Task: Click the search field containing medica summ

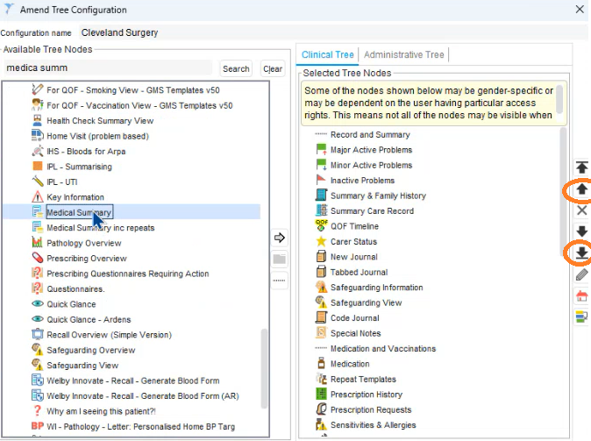Action: (x=109, y=68)
